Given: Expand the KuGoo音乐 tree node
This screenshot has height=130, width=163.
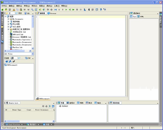Looking at the screenshot, I should click(x=8, y=27).
